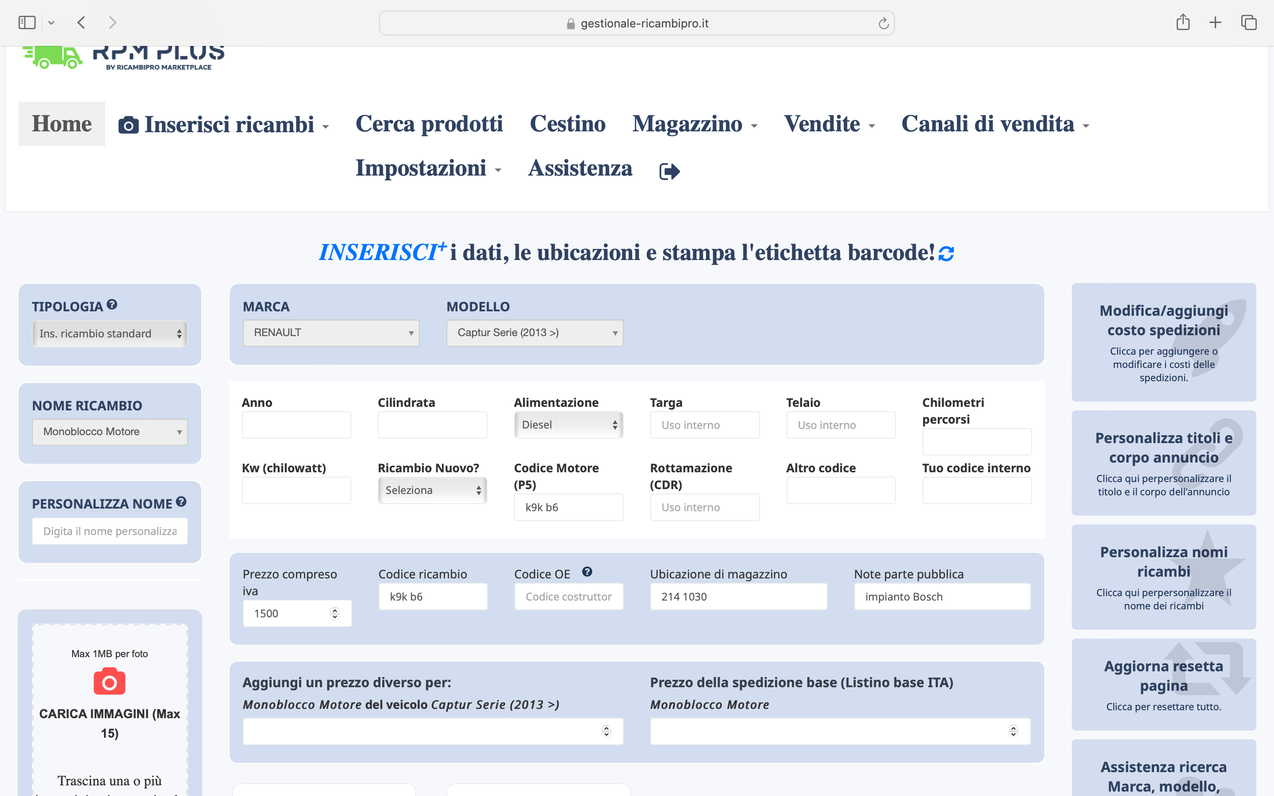Screen dimensions: 1274x796
Task: Click the browser forward arrow
Action: 112,23
